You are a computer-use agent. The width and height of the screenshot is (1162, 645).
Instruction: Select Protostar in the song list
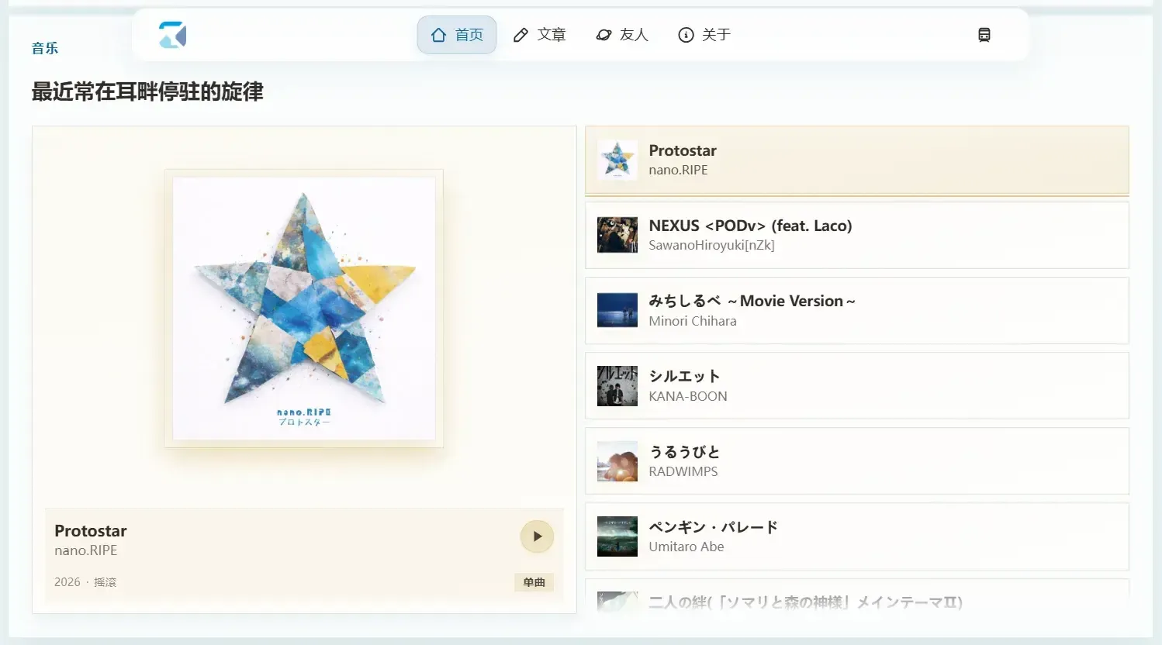[x=857, y=160]
